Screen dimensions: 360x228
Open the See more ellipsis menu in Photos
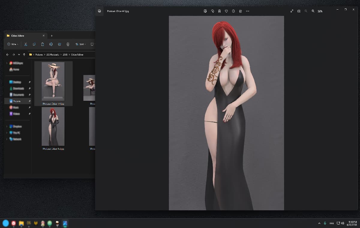[x=247, y=11]
